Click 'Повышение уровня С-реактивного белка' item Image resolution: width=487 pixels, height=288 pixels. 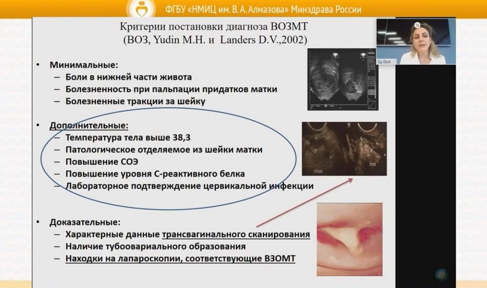155,174
